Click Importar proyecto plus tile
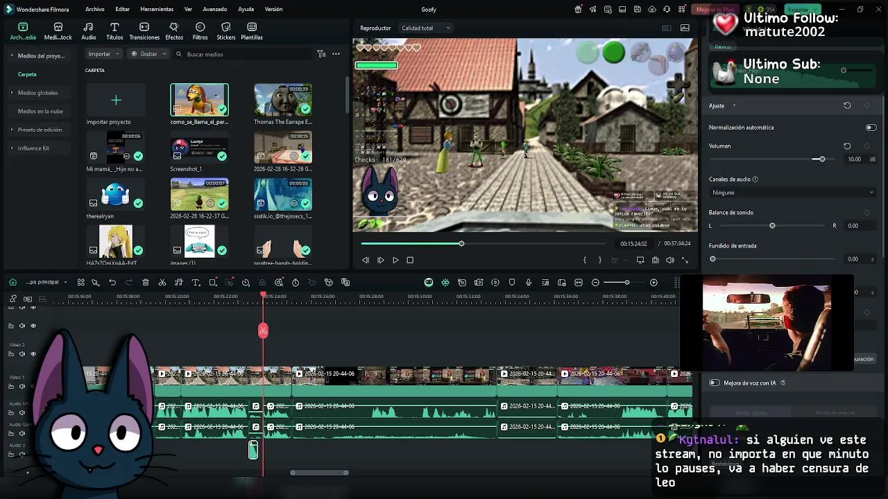The width and height of the screenshot is (888, 499). (x=116, y=100)
